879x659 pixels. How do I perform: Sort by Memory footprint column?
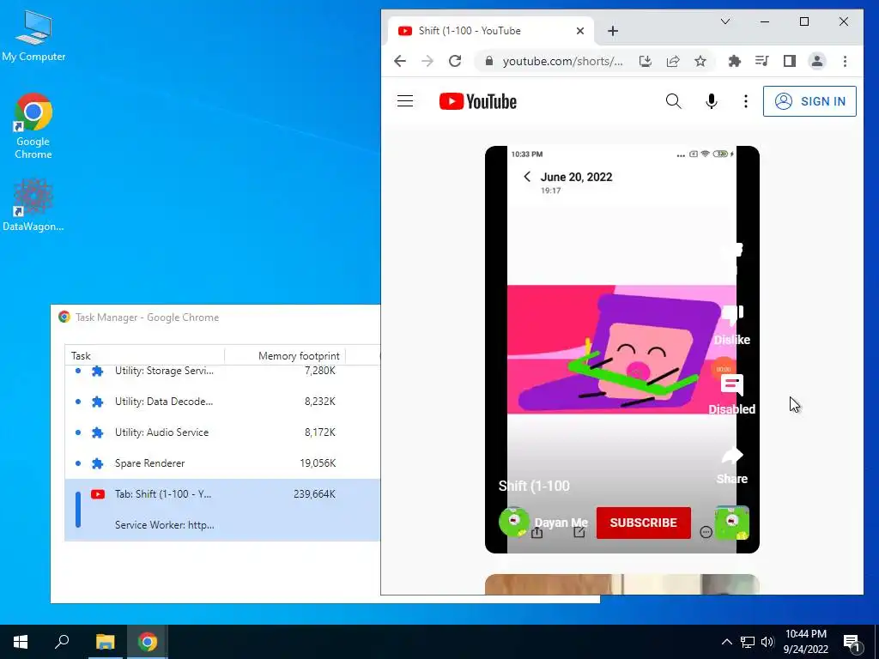[x=285, y=356]
